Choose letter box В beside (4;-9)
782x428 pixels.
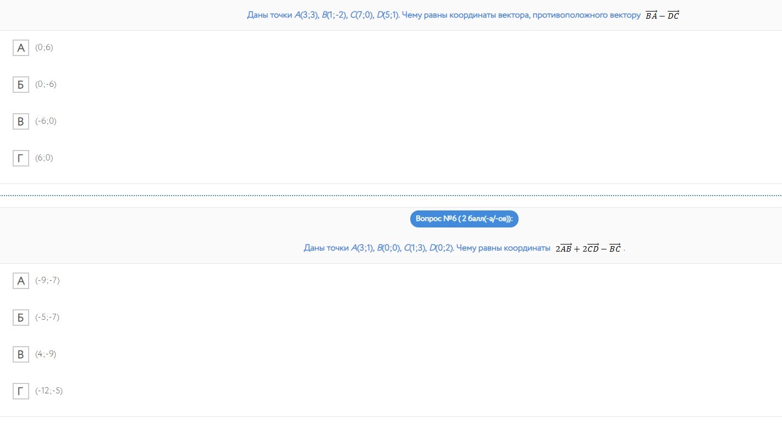point(21,354)
